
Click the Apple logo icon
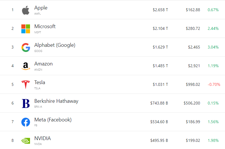[26, 10]
